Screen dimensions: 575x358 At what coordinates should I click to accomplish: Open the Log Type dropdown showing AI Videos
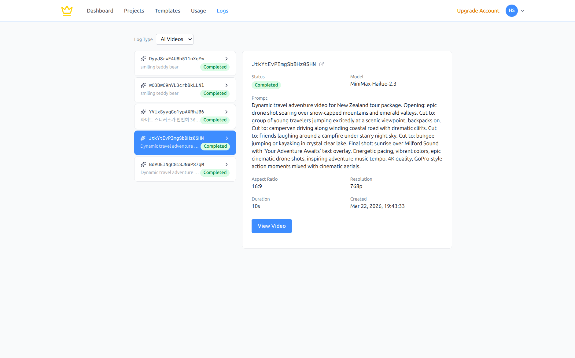pos(175,39)
